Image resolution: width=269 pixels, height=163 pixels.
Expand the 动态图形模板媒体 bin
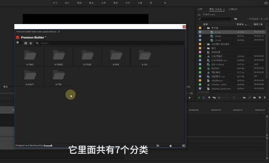[205, 44]
